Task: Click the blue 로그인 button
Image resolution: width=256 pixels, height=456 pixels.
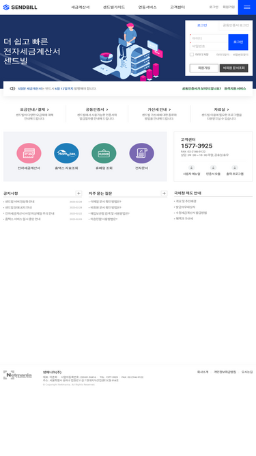Action: [238, 42]
